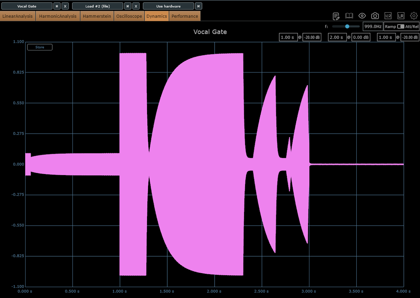
Task: Click the 1.000 s time axis label
Action: coord(119,291)
